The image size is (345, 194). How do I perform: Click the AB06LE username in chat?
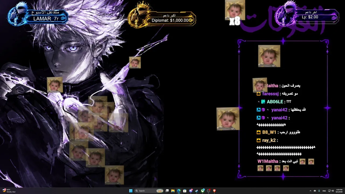point(275,102)
